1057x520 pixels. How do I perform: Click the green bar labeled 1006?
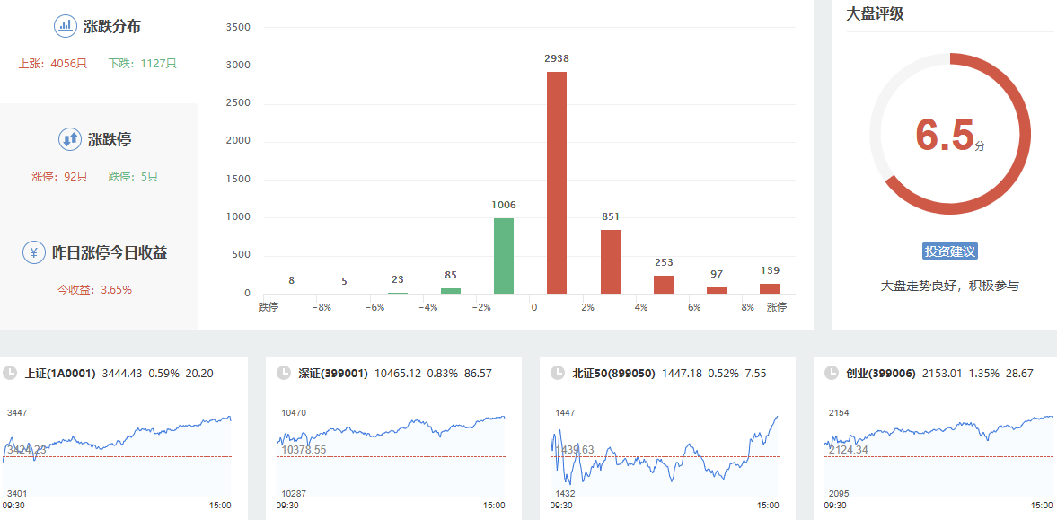[504, 256]
